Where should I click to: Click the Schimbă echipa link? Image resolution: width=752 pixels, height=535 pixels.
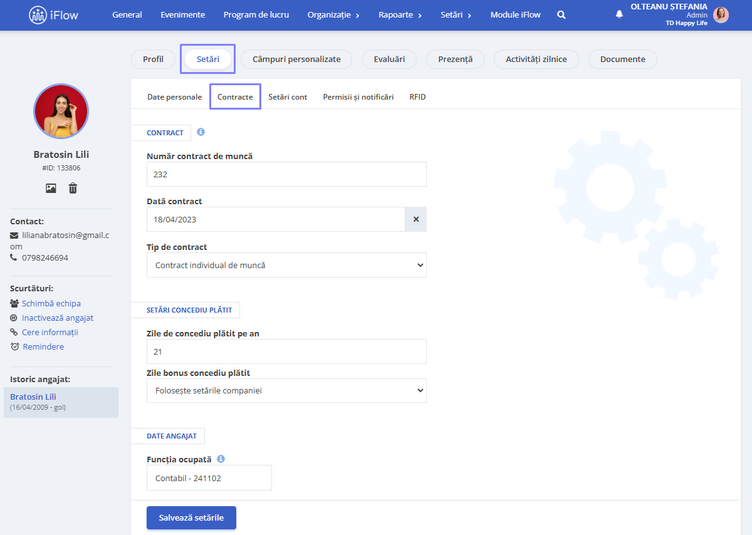51,303
